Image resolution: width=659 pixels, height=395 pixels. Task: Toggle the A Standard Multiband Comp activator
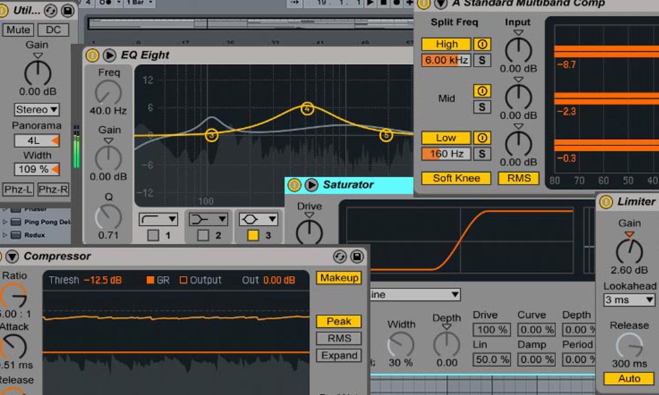click(x=425, y=4)
